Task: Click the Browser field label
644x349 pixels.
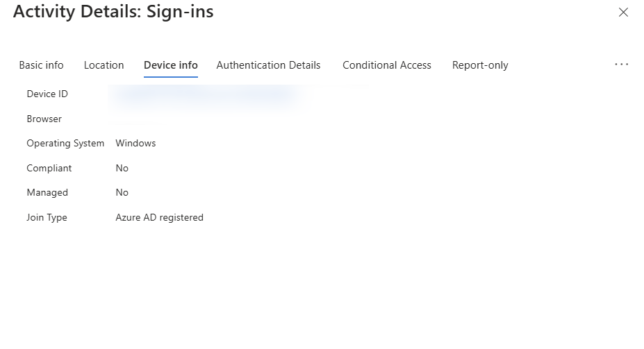Action: (44, 119)
